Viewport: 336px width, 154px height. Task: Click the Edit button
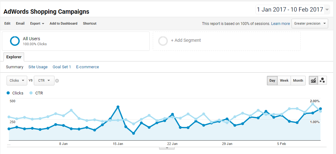7,23
